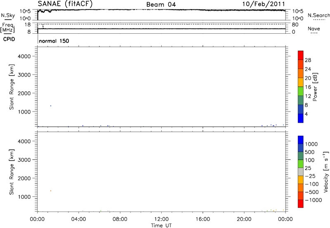The height and width of the screenshot is (228, 330).
Task: Click the red bottom Velocity colorbar segment
Action: 301,204
